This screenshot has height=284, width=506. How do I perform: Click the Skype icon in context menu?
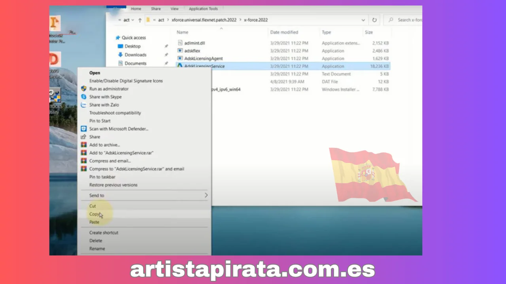click(x=83, y=97)
